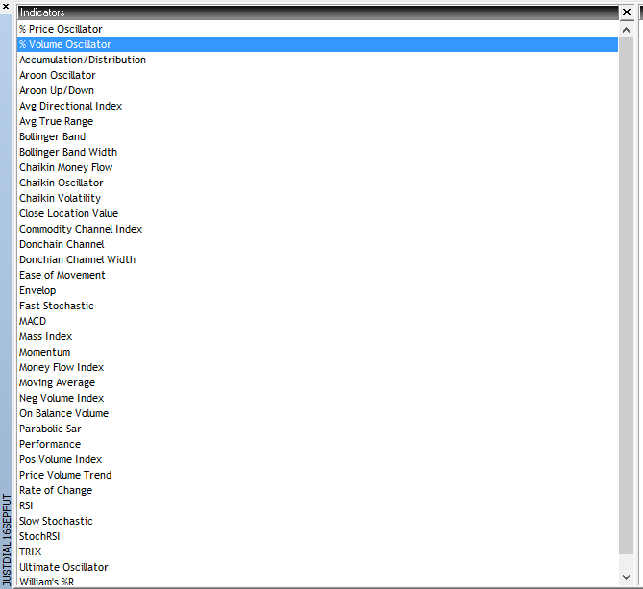Click the vertical scrollbar thumb of Indicators list
This screenshot has height=589, width=643.
pos(626,295)
